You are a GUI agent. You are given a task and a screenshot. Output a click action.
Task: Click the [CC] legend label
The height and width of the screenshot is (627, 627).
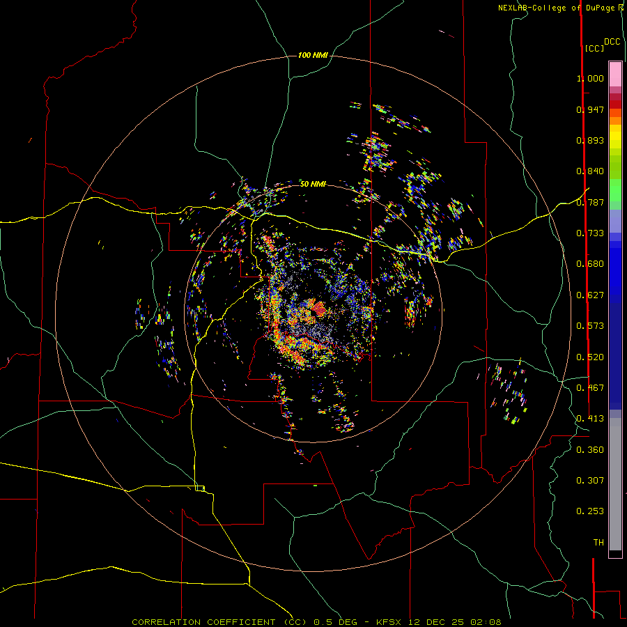click(594, 48)
